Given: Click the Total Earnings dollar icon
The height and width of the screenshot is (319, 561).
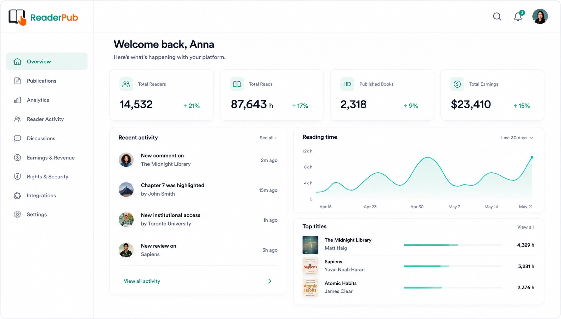Looking at the screenshot, I should tap(457, 84).
